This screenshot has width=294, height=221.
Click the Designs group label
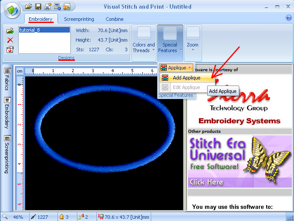[66, 58]
